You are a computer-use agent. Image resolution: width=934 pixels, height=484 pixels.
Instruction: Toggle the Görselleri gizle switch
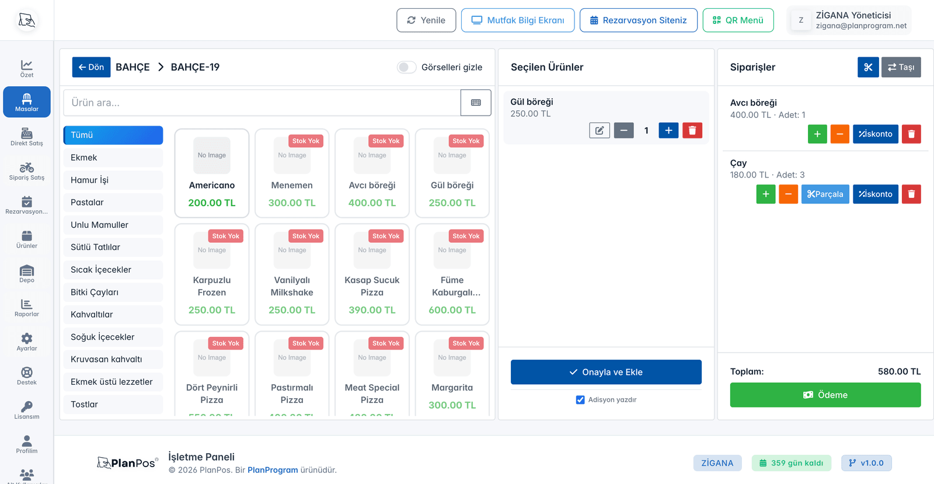click(x=407, y=67)
